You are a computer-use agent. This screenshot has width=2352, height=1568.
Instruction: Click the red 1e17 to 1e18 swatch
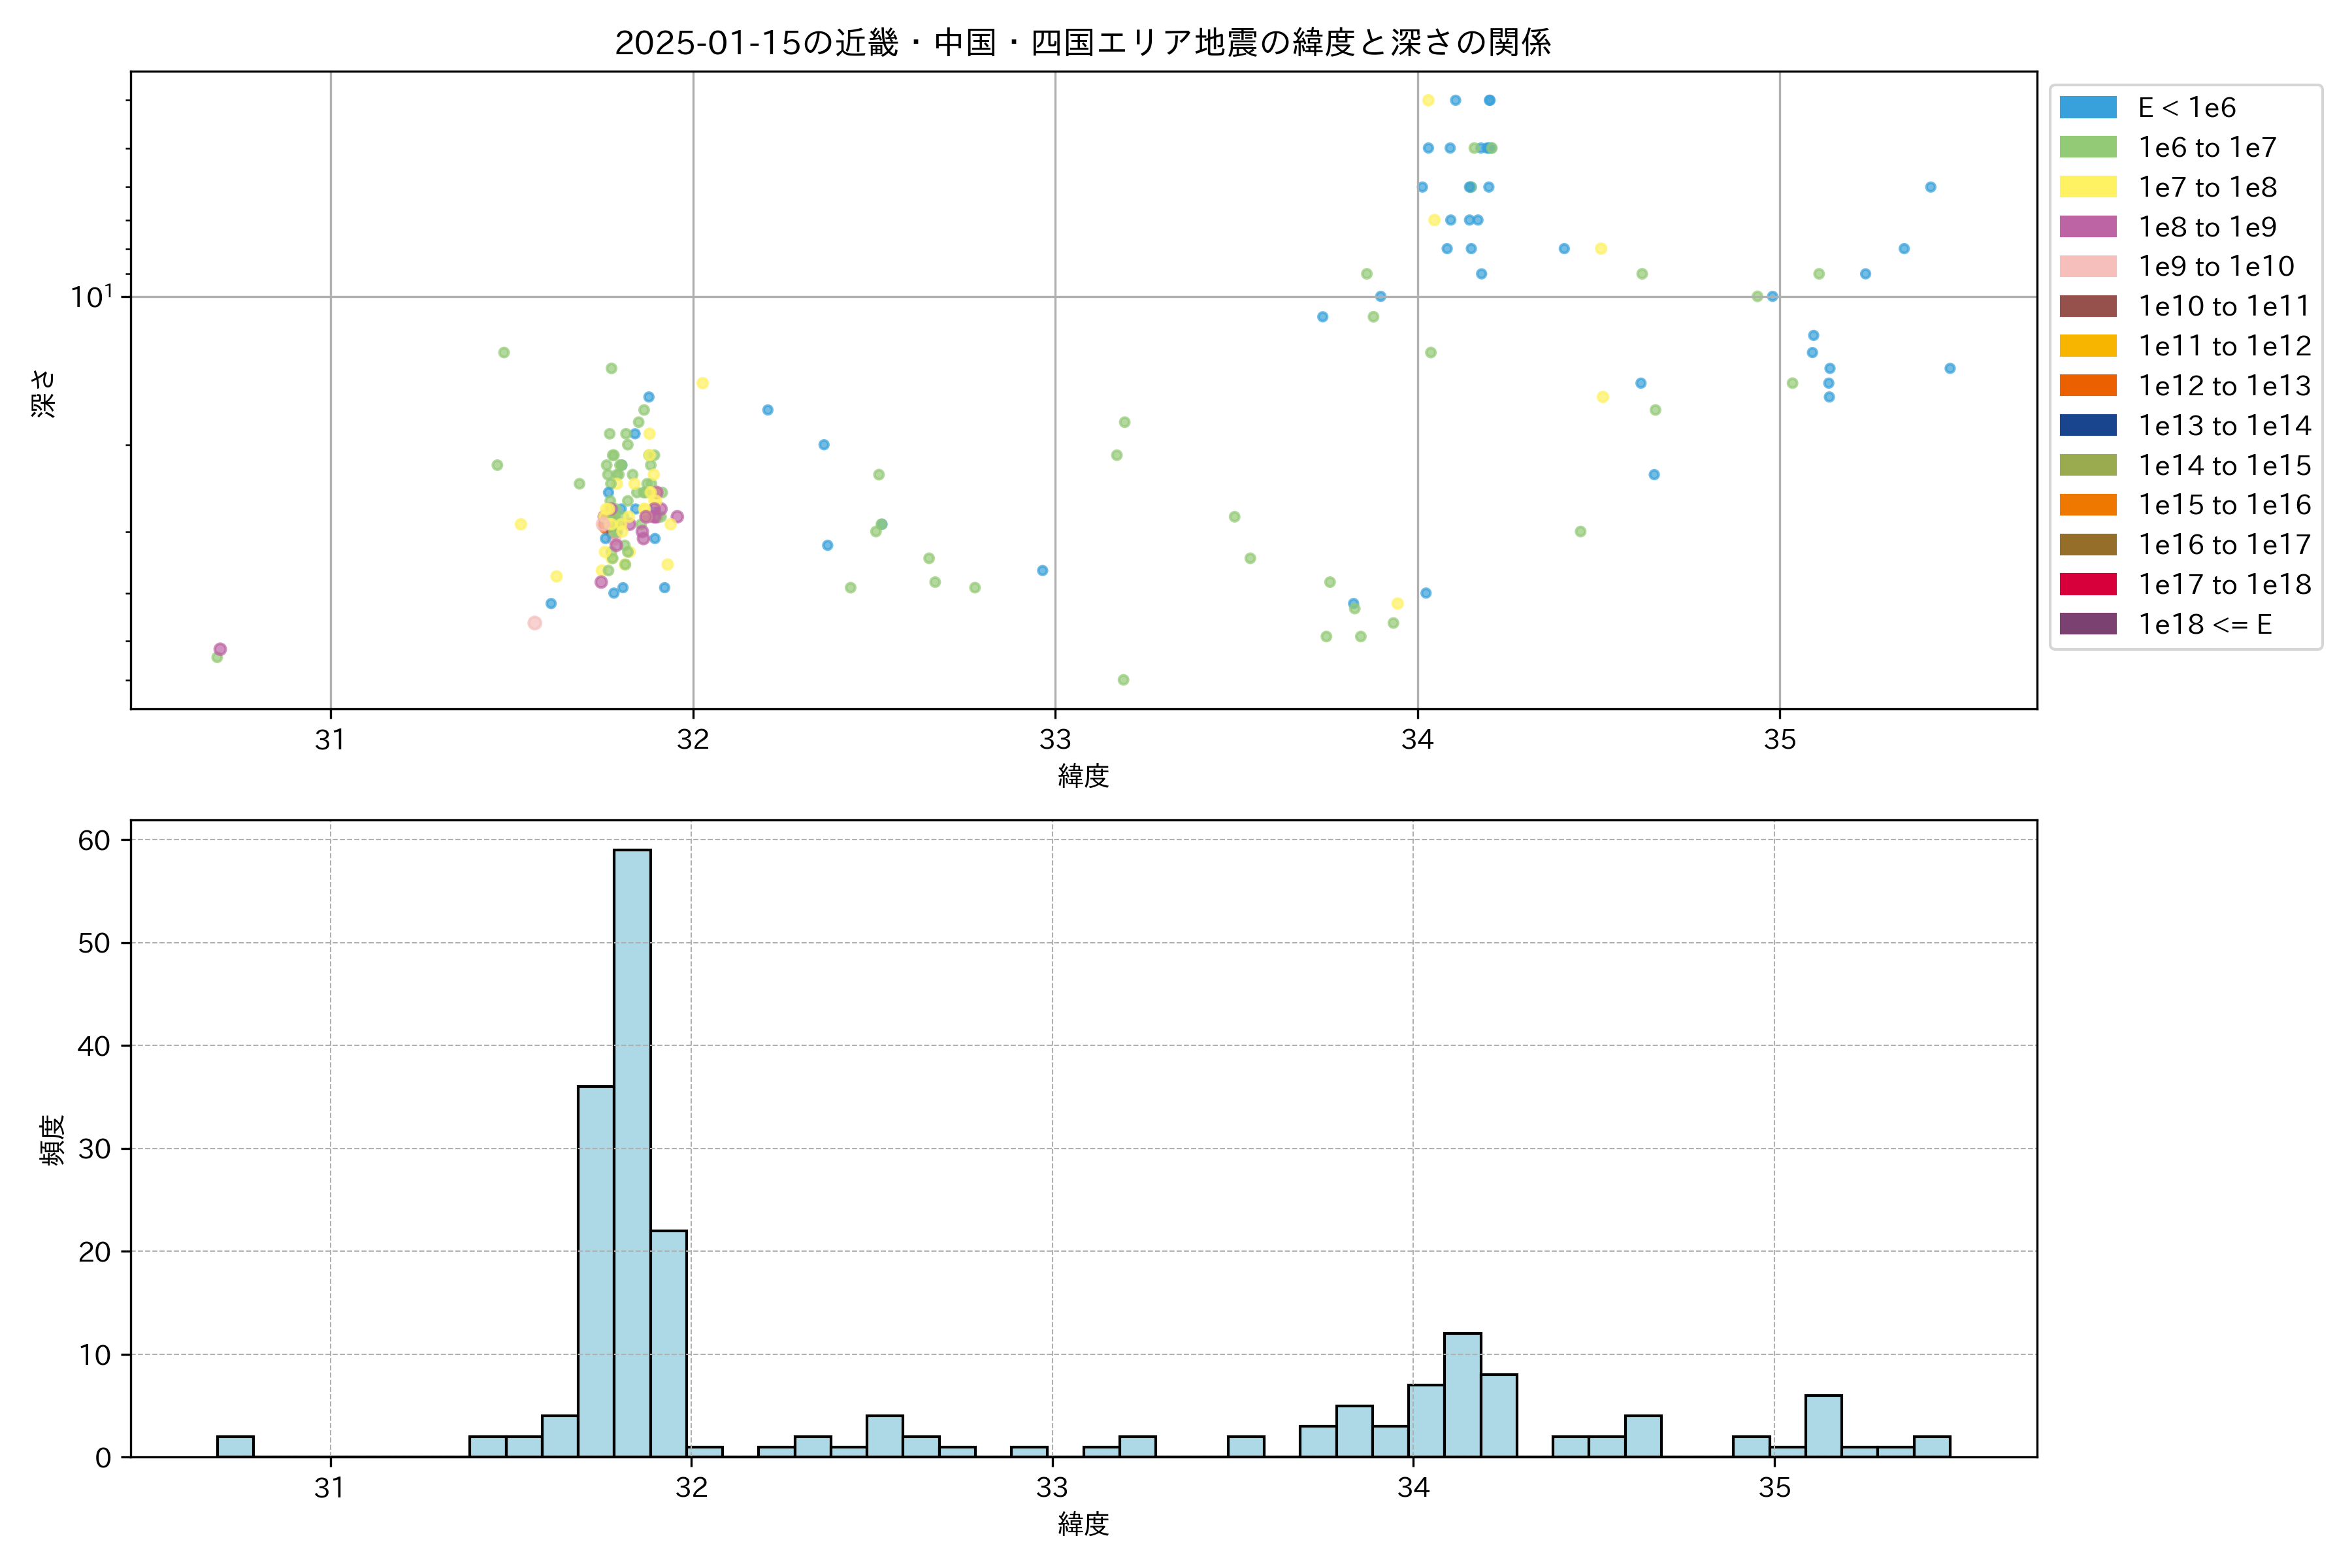pyautogui.click(x=2087, y=584)
